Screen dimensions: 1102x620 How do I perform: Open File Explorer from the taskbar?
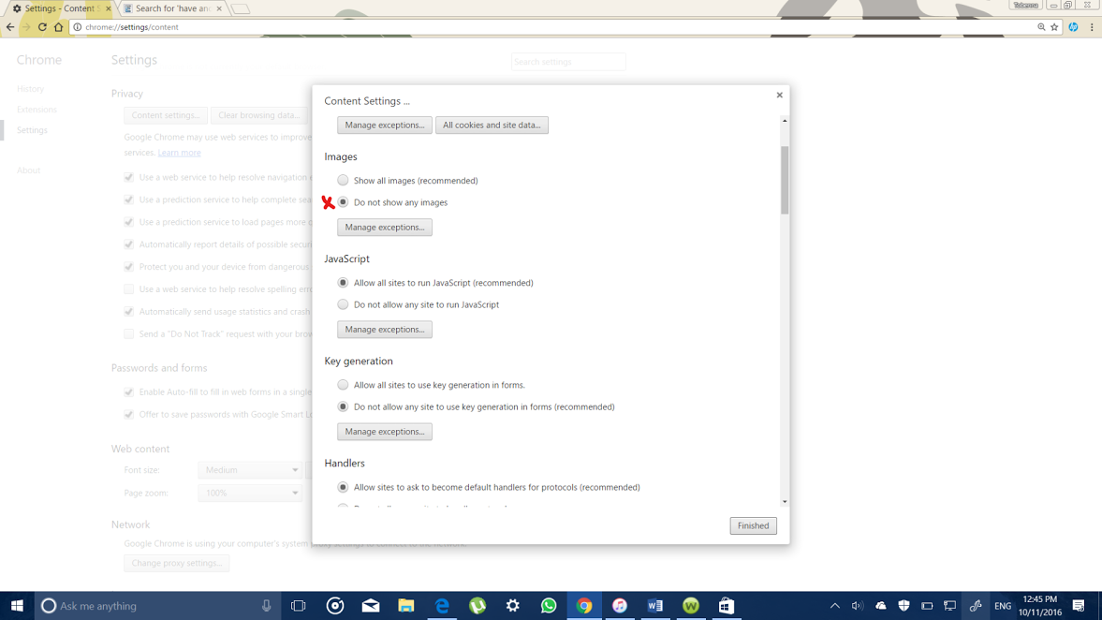(405, 606)
